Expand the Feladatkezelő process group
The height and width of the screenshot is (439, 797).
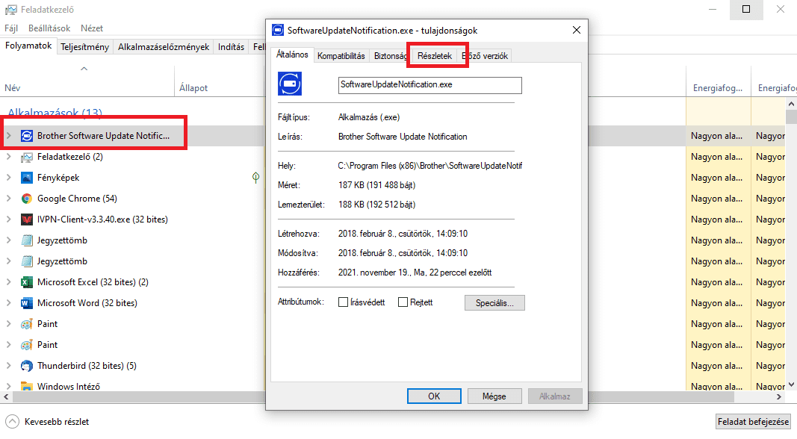click(9, 157)
